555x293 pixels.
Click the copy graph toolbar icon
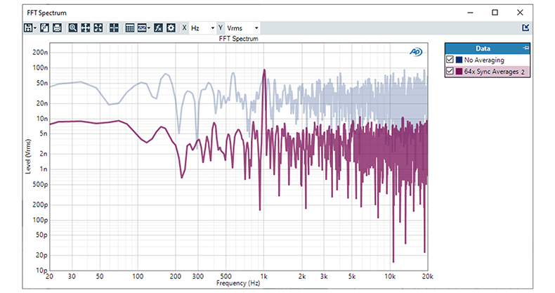44,27
